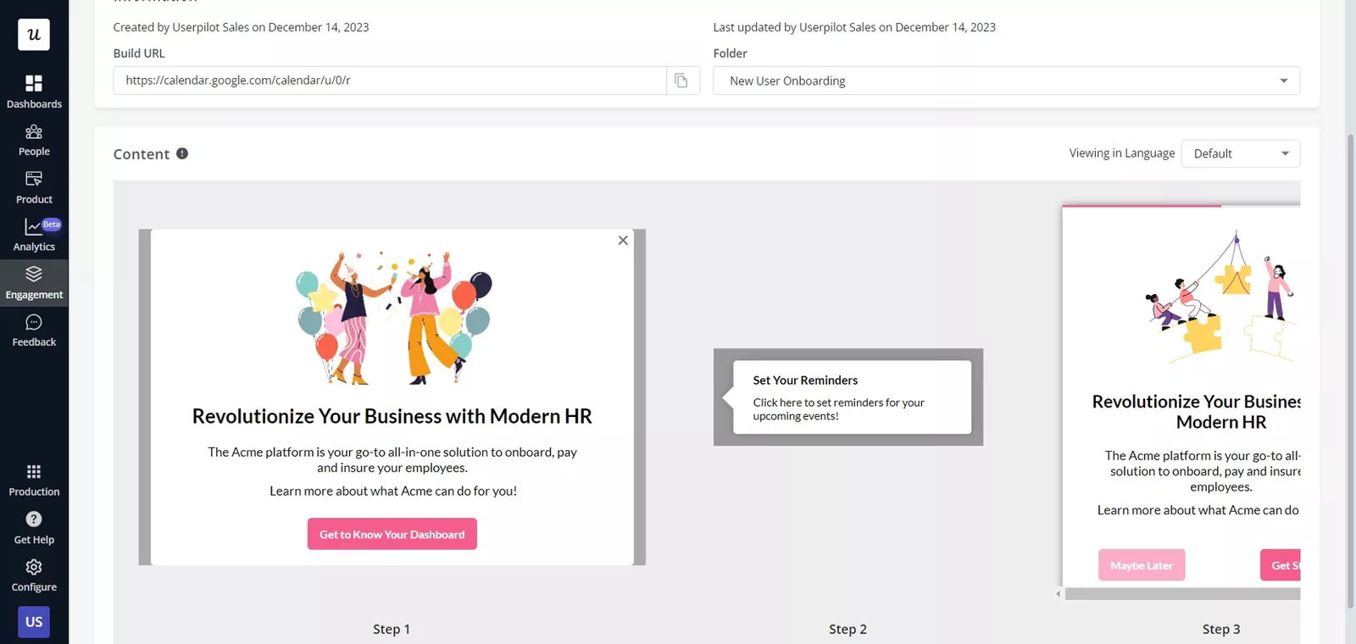
Task: Open the Configure settings
Action: tap(34, 575)
